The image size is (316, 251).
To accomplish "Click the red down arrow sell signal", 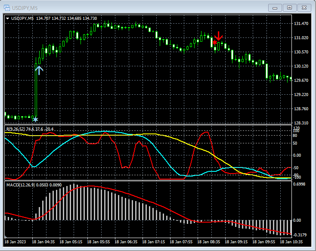I will click(x=219, y=35).
